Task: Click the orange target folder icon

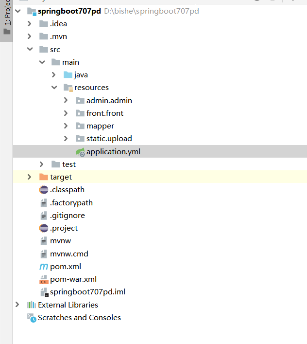Action: click(x=44, y=177)
